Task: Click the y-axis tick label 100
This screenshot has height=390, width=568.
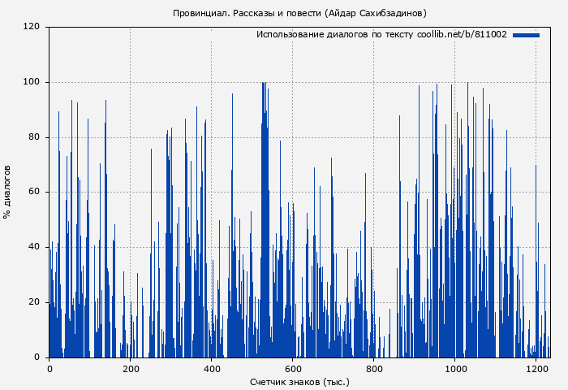Action: 32,82
